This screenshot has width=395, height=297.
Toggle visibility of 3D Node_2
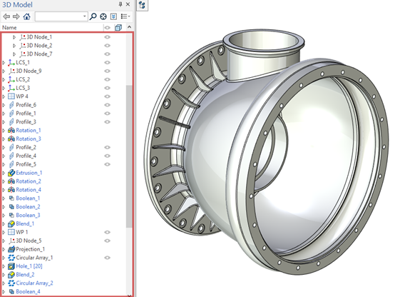point(108,46)
